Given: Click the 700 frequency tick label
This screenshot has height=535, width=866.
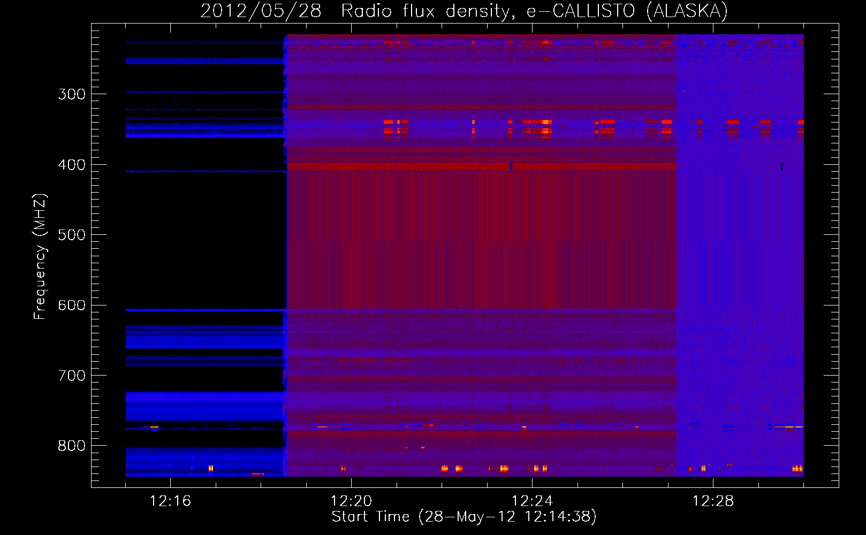Looking at the screenshot, I should point(72,376).
